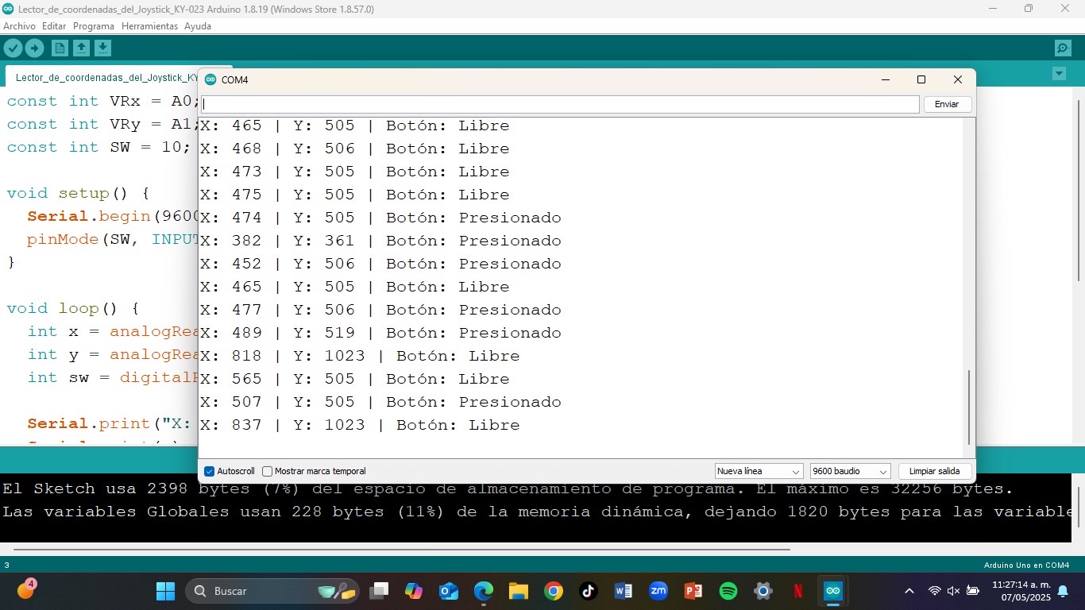The width and height of the screenshot is (1085, 610).
Task: Click the Open sketch icon
Action: point(81,48)
